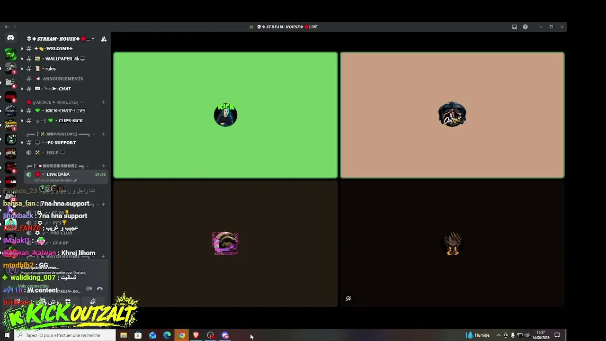The image size is (606, 341).
Task: Open Microsoft Store from the taskbar
Action: [138, 335]
